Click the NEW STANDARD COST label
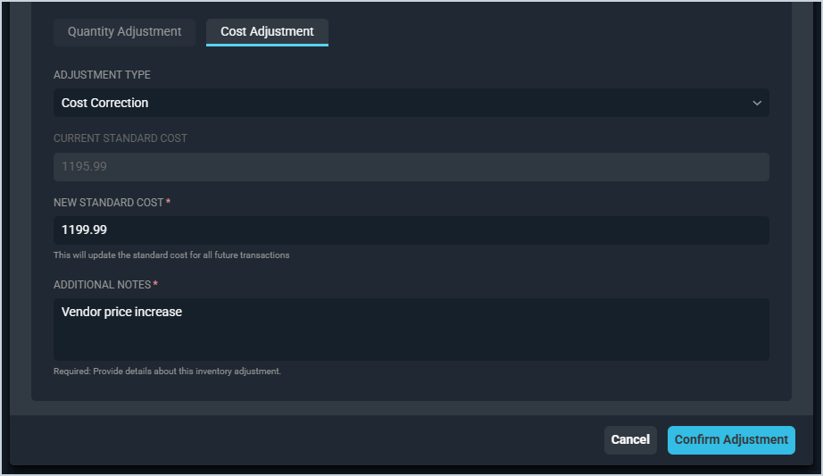Image resolution: width=823 pixels, height=476 pixels. 109,203
